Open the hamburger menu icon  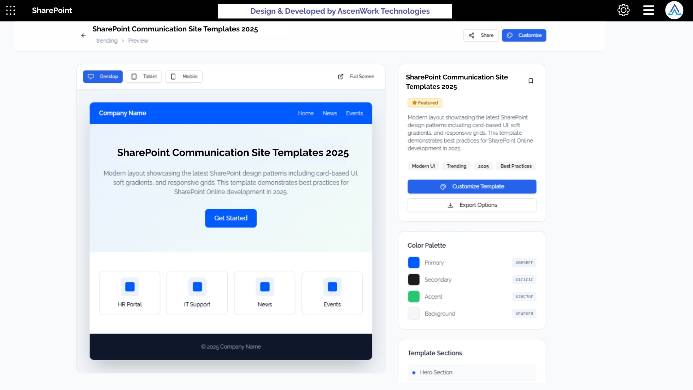point(648,10)
